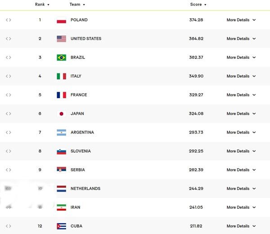Click the Netherlands flag icon
This screenshot has width=270, height=234.
click(x=61, y=189)
